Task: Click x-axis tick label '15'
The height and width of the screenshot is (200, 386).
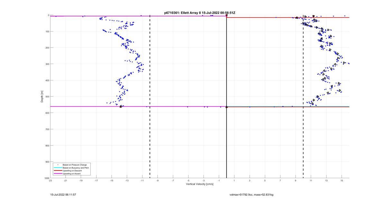Action: pos(342,181)
